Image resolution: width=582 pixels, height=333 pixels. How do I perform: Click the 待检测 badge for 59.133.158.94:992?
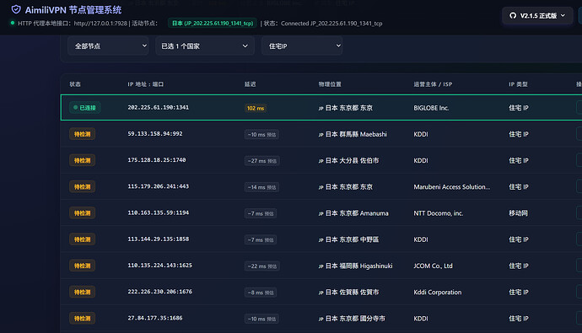(82, 134)
